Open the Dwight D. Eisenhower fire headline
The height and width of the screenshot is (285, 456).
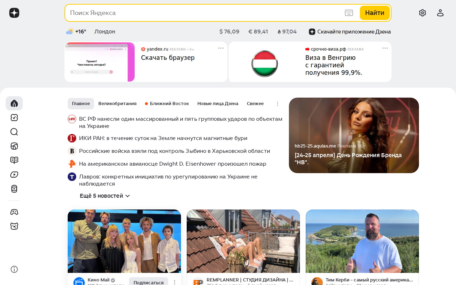click(173, 164)
